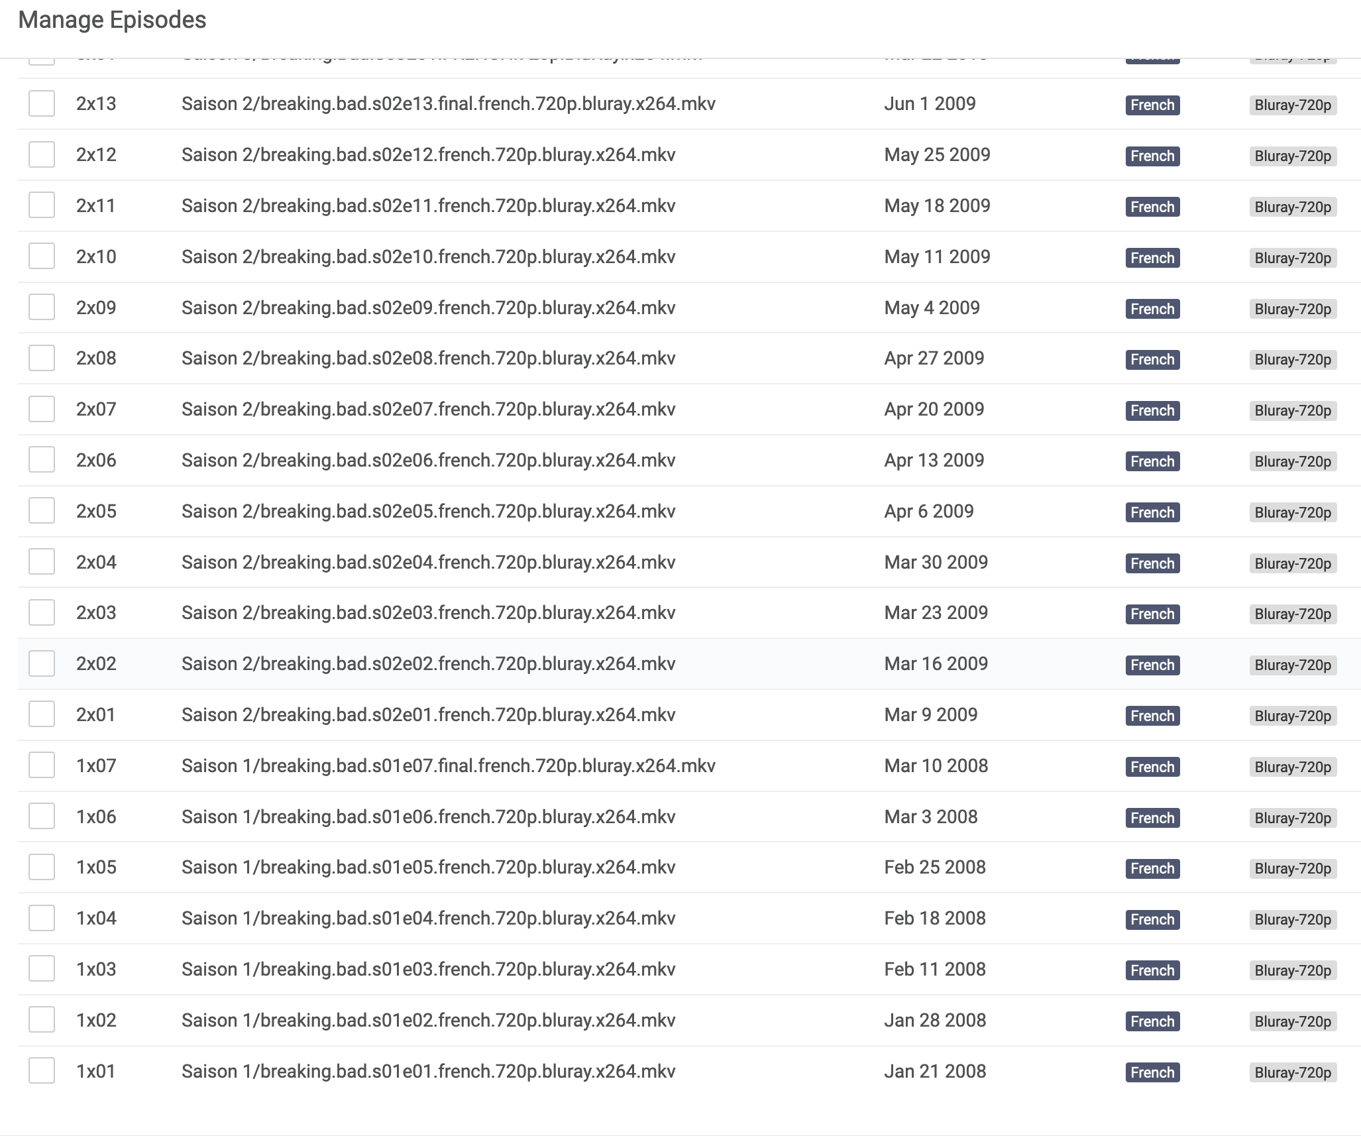Click the air date Jun 1 2009
Screen dimensions: 1361x1136
click(x=930, y=103)
